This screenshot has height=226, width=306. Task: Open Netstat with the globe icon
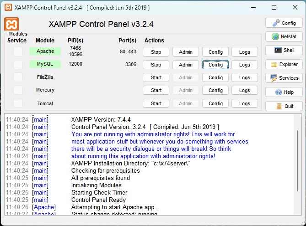click(284, 36)
